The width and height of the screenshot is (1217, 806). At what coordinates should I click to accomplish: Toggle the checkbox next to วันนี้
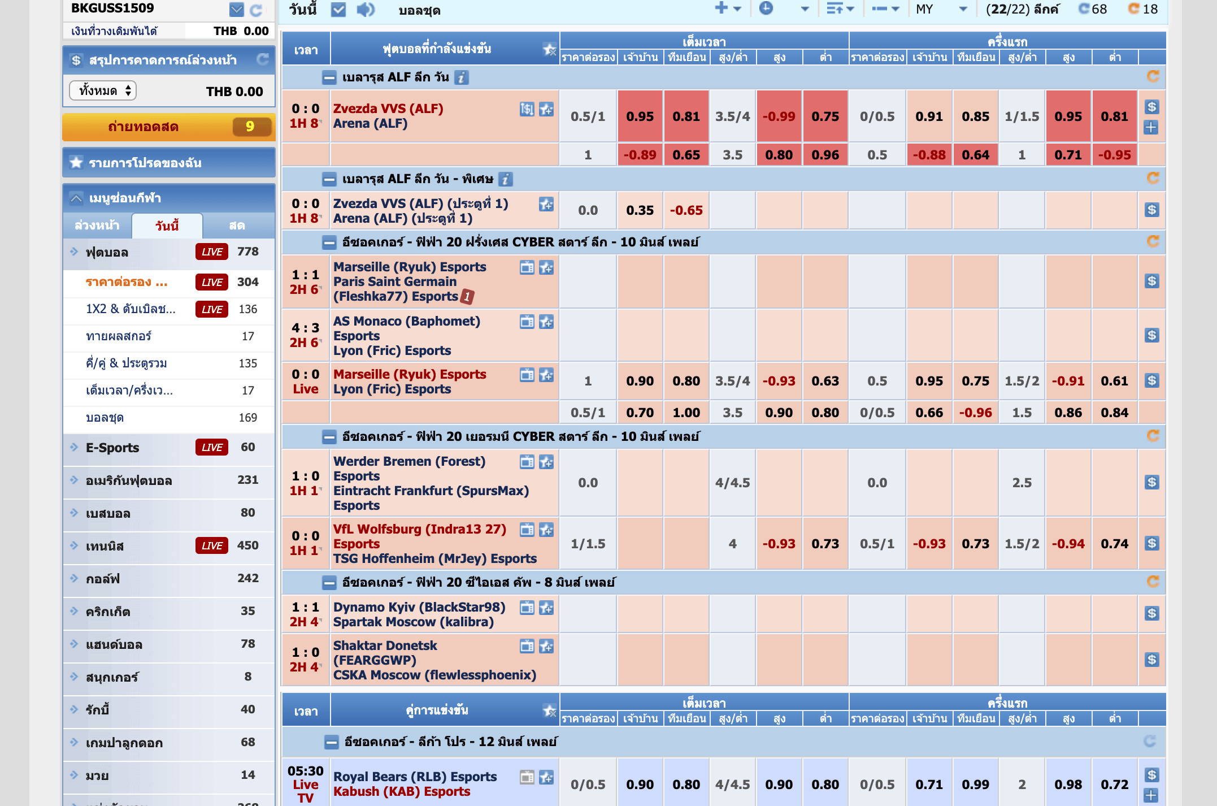coord(338,10)
